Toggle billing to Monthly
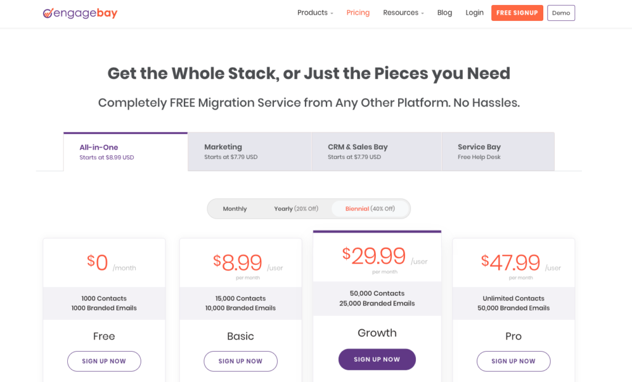This screenshot has width=632, height=382. click(x=235, y=208)
